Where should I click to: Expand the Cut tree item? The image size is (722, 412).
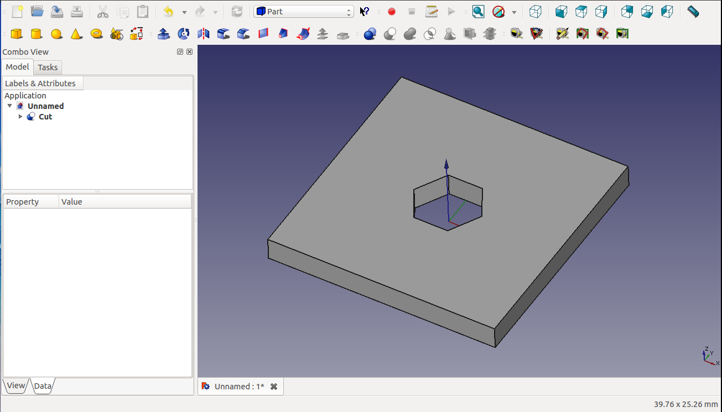20,117
